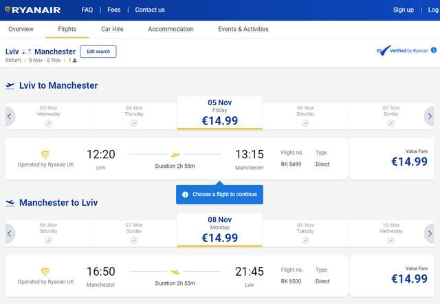Click the info icon in flight prompt

point(185,195)
